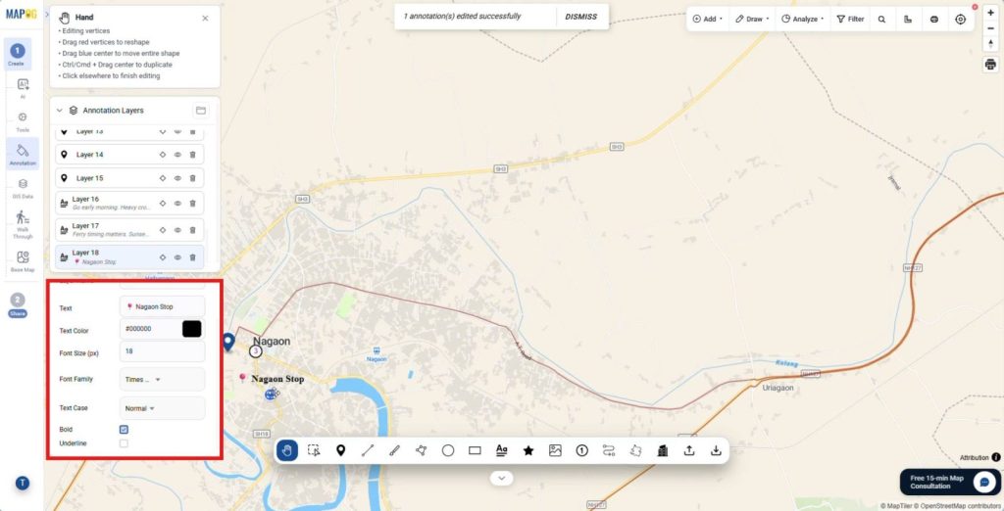Zoom out on the map

click(990, 27)
